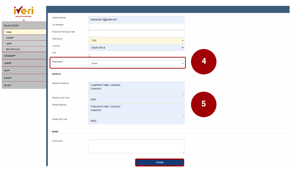Toggle the PSP checkbox
The height and width of the screenshot is (173, 292).
90,55
